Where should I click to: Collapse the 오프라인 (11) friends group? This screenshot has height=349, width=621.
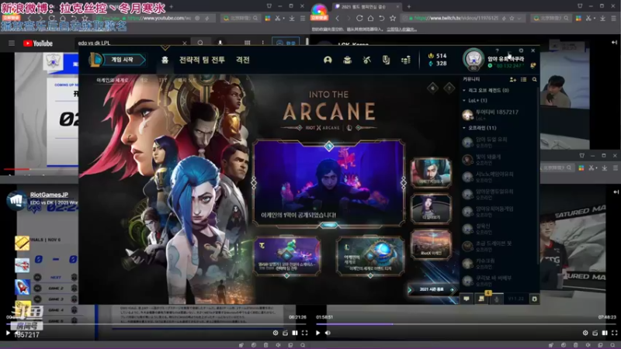[463, 128]
